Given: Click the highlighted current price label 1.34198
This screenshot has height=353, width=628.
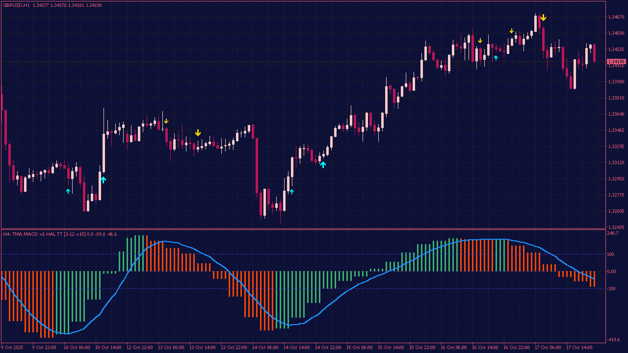Looking at the screenshot, I should pyautogui.click(x=616, y=62).
